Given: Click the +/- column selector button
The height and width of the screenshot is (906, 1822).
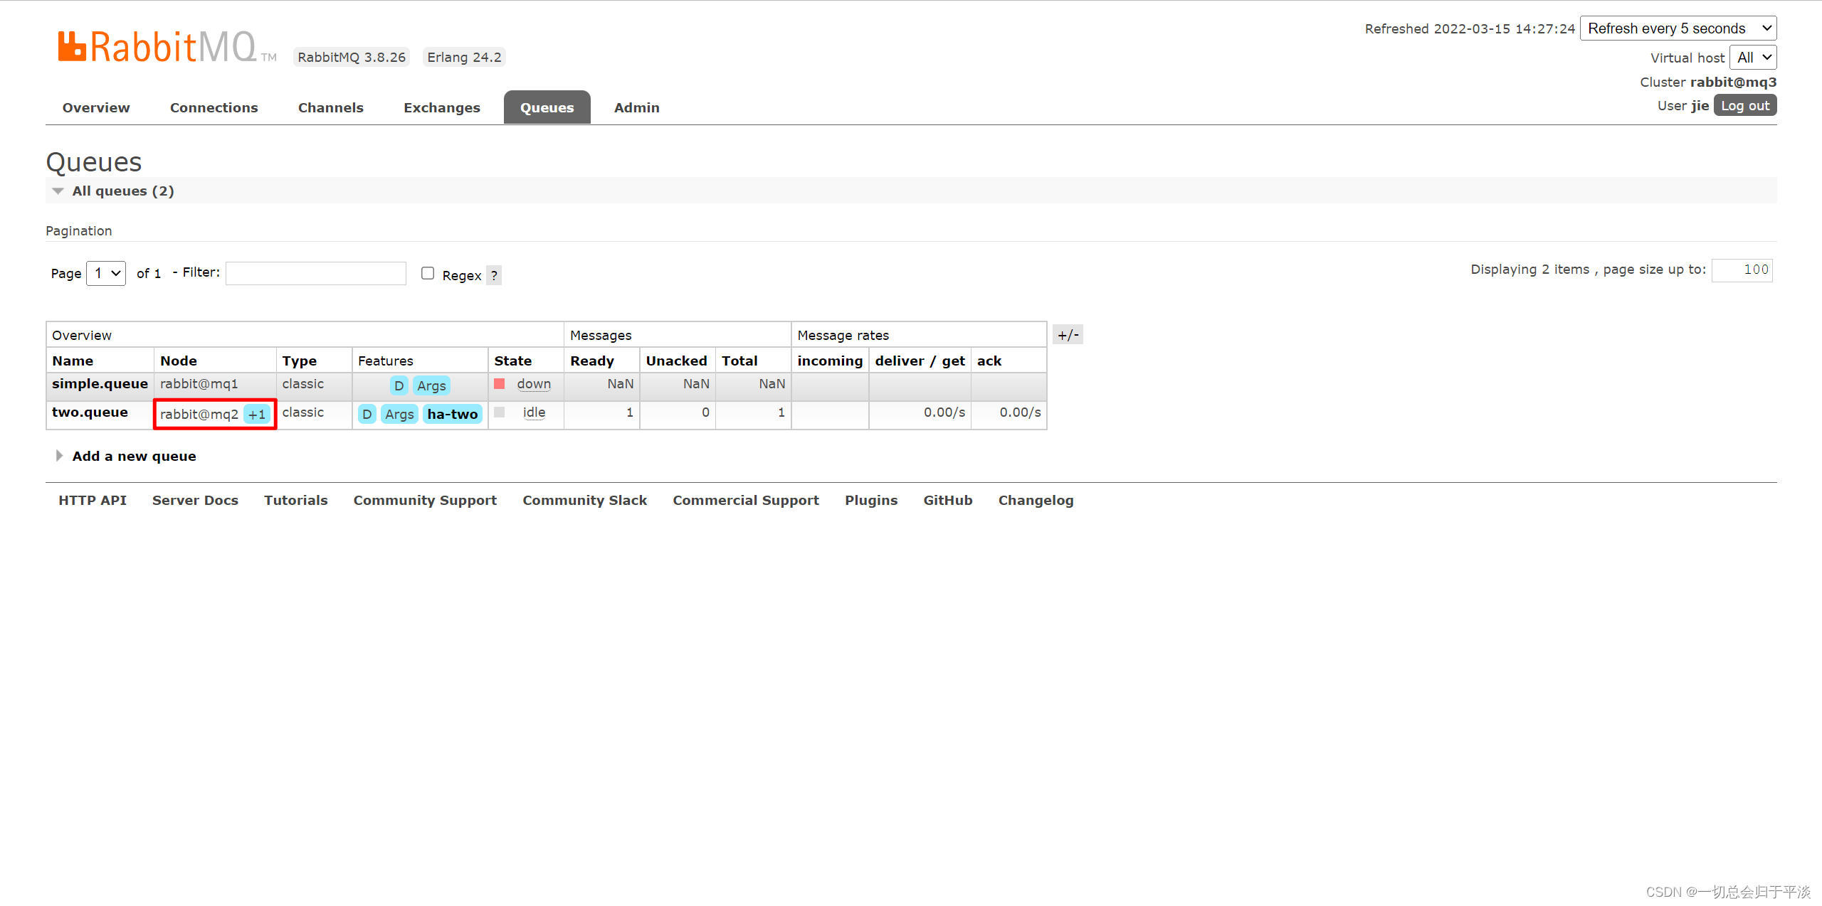Looking at the screenshot, I should (1068, 335).
